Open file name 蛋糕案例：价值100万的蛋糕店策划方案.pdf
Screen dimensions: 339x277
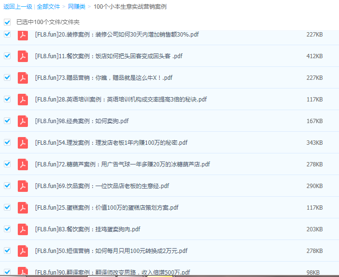tap(107, 208)
